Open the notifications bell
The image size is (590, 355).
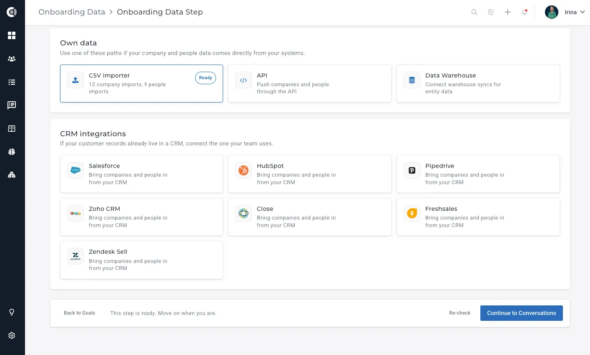tap(525, 12)
